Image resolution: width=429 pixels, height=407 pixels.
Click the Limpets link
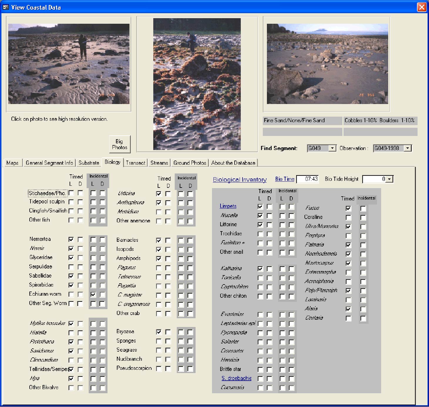point(228,206)
